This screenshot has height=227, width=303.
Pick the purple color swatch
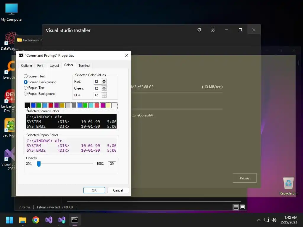(57, 105)
